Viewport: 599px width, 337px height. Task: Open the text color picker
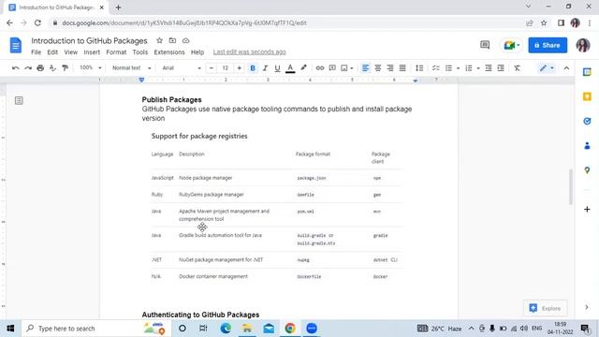290,68
